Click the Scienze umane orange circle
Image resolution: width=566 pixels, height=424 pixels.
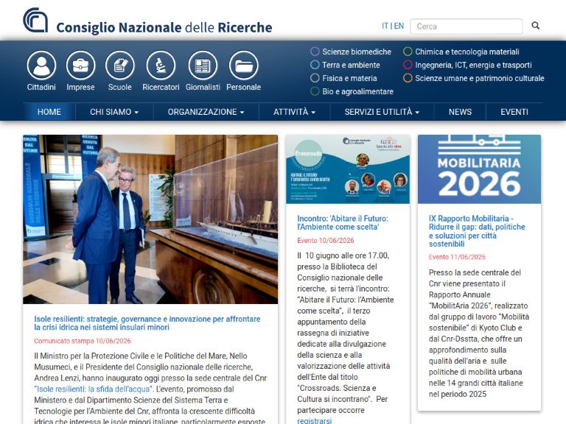408,78
